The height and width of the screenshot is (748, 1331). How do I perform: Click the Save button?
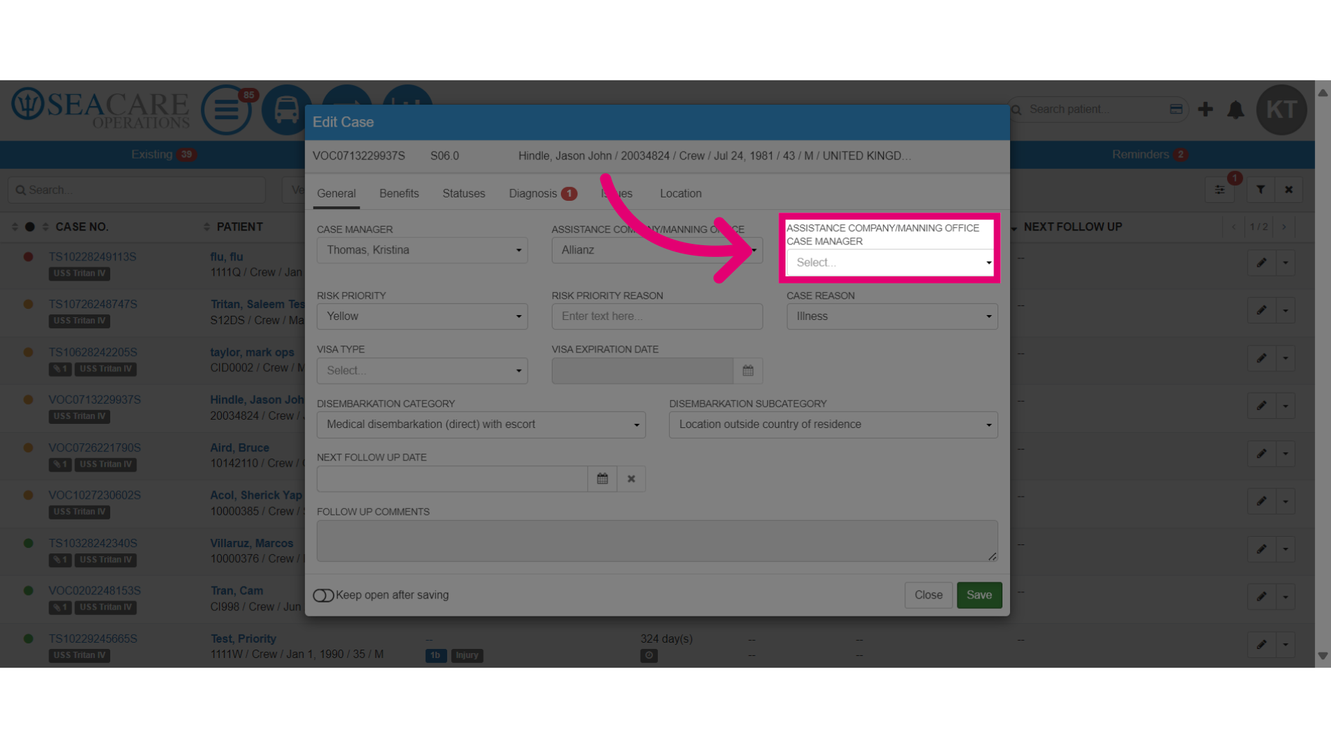(980, 595)
